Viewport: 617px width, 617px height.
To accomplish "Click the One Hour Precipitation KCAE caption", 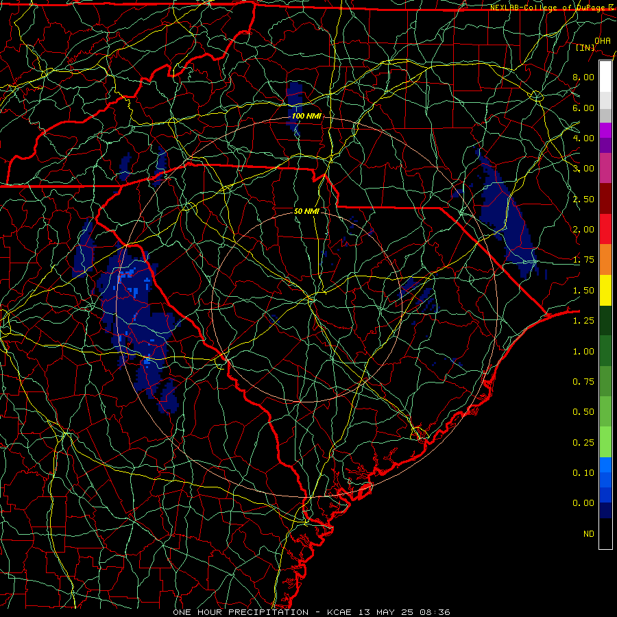I will (311, 612).
